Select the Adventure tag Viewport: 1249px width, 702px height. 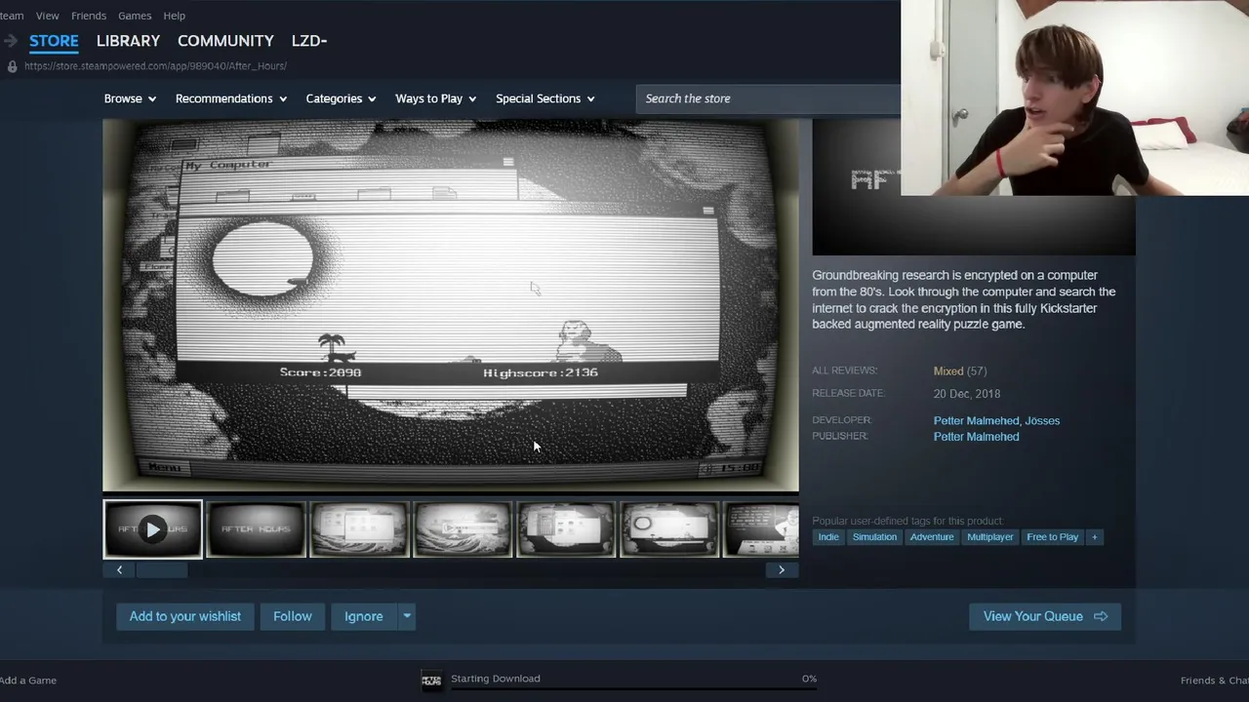pyautogui.click(x=932, y=537)
